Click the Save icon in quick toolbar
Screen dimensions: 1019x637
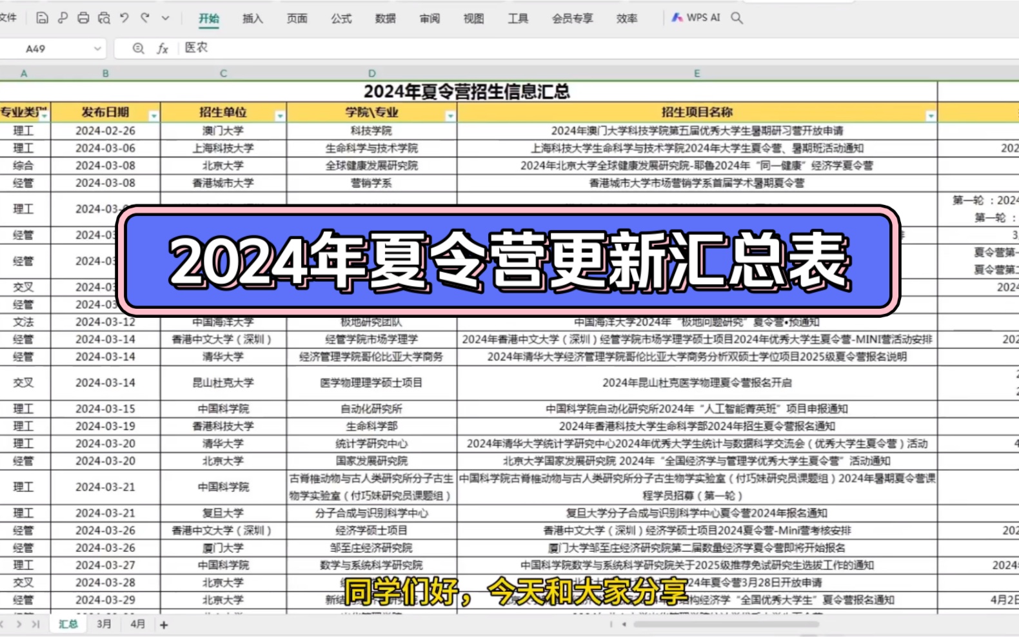tap(42, 18)
